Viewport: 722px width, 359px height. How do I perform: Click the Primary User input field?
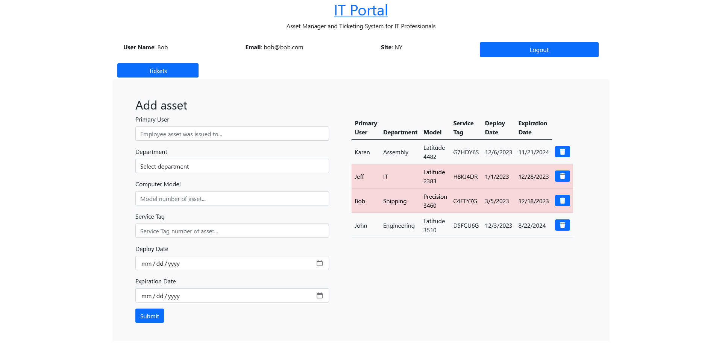tap(232, 134)
